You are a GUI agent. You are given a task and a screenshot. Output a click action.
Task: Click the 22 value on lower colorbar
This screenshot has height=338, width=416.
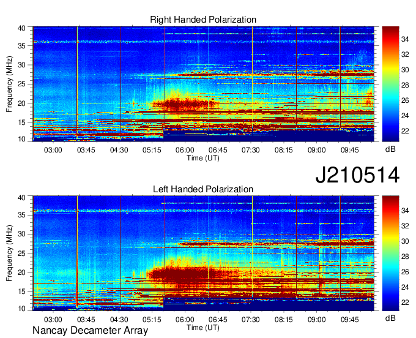click(x=405, y=302)
